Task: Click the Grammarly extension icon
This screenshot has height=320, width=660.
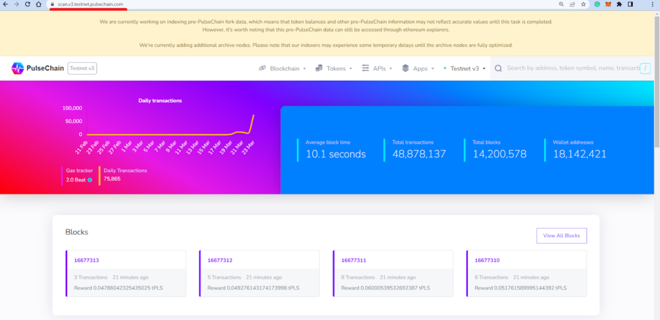Action: pyautogui.click(x=597, y=5)
